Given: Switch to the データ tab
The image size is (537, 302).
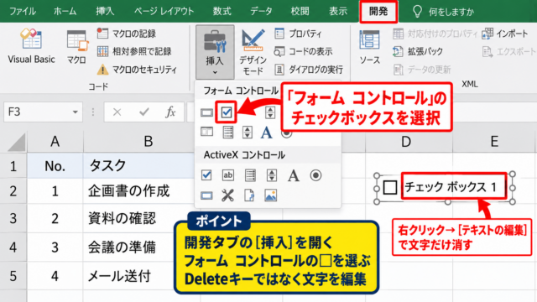Looking at the screenshot, I should 261,11.
